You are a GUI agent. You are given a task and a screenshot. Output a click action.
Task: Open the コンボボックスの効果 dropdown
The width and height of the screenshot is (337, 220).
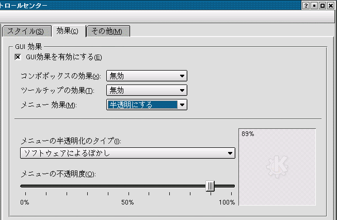147,76
